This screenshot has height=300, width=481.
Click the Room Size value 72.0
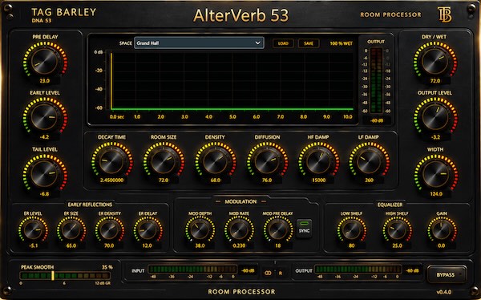(164, 180)
